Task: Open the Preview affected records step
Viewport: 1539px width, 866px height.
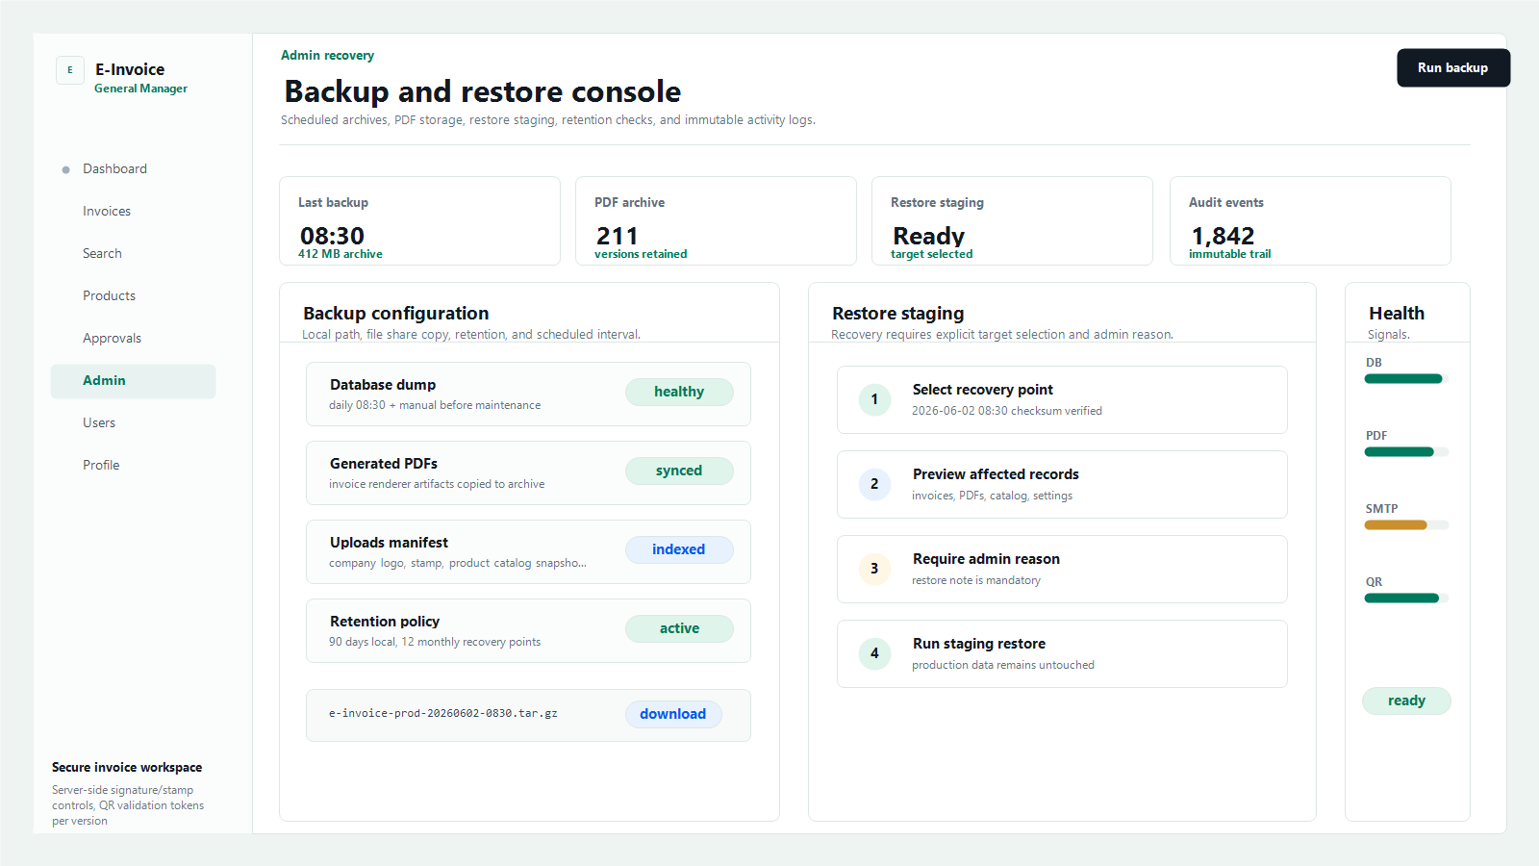Action: (x=1062, y=485)
